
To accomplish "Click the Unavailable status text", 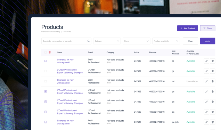I will coord(192,81).
